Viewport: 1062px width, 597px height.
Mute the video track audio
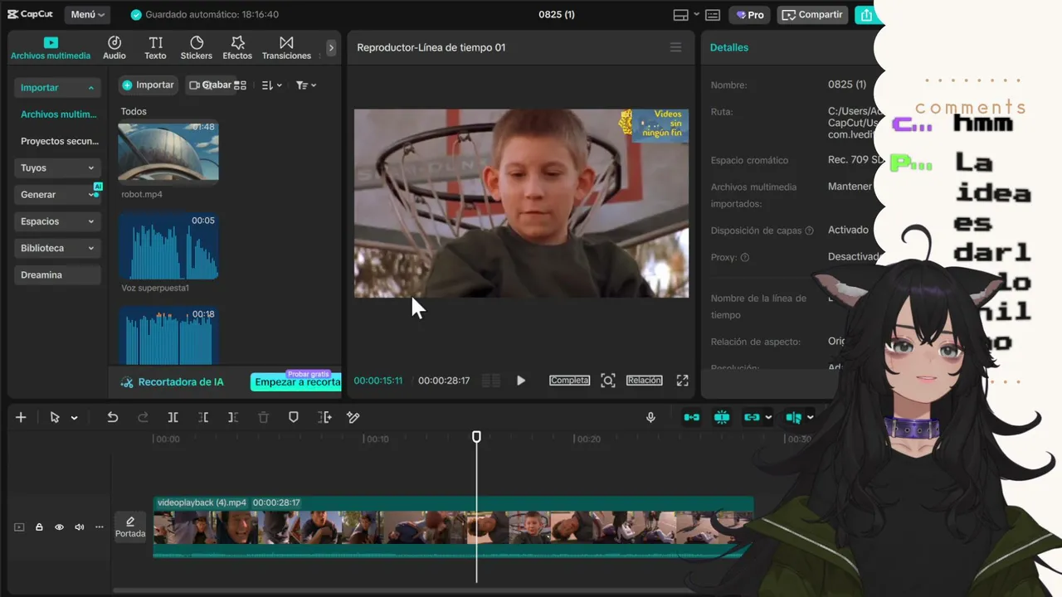(x=80, y=527)
